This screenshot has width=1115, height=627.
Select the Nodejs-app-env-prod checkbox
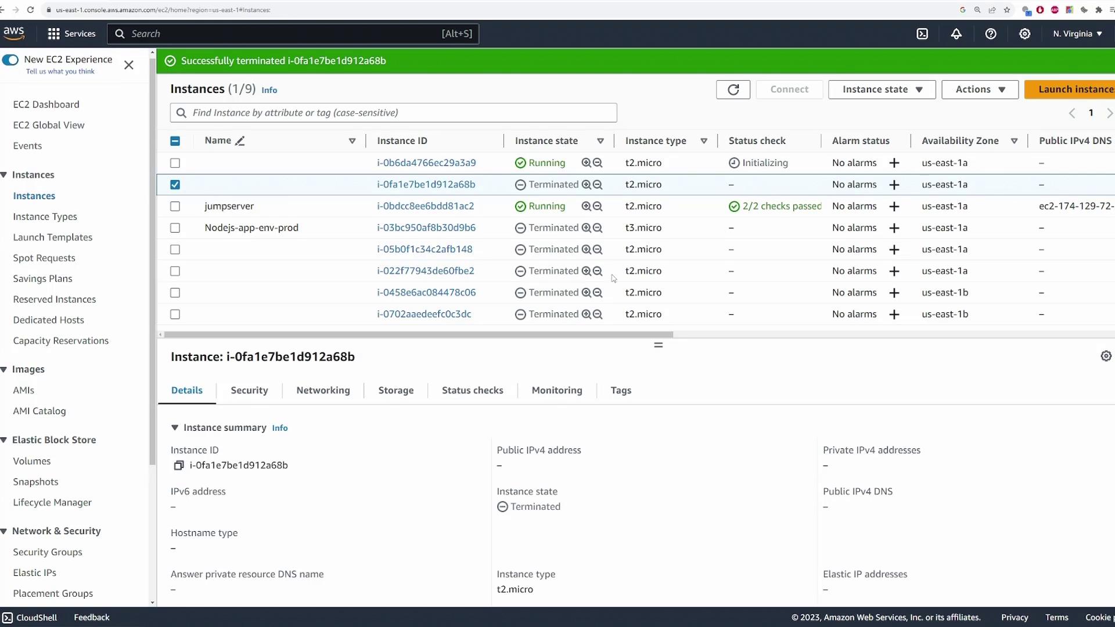(175, 228)
